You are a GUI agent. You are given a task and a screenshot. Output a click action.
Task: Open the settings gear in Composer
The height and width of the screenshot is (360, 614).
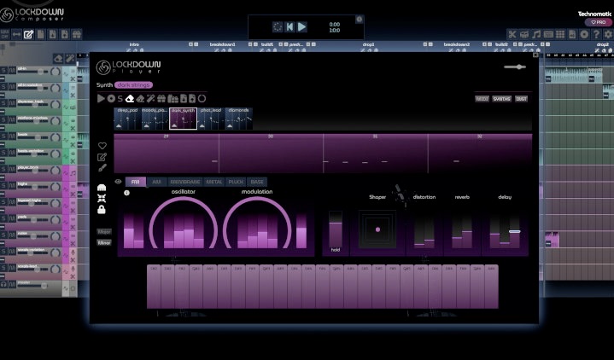(608, 34)
